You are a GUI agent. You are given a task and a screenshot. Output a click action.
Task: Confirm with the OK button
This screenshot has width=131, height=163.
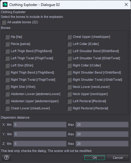(95, 158)
